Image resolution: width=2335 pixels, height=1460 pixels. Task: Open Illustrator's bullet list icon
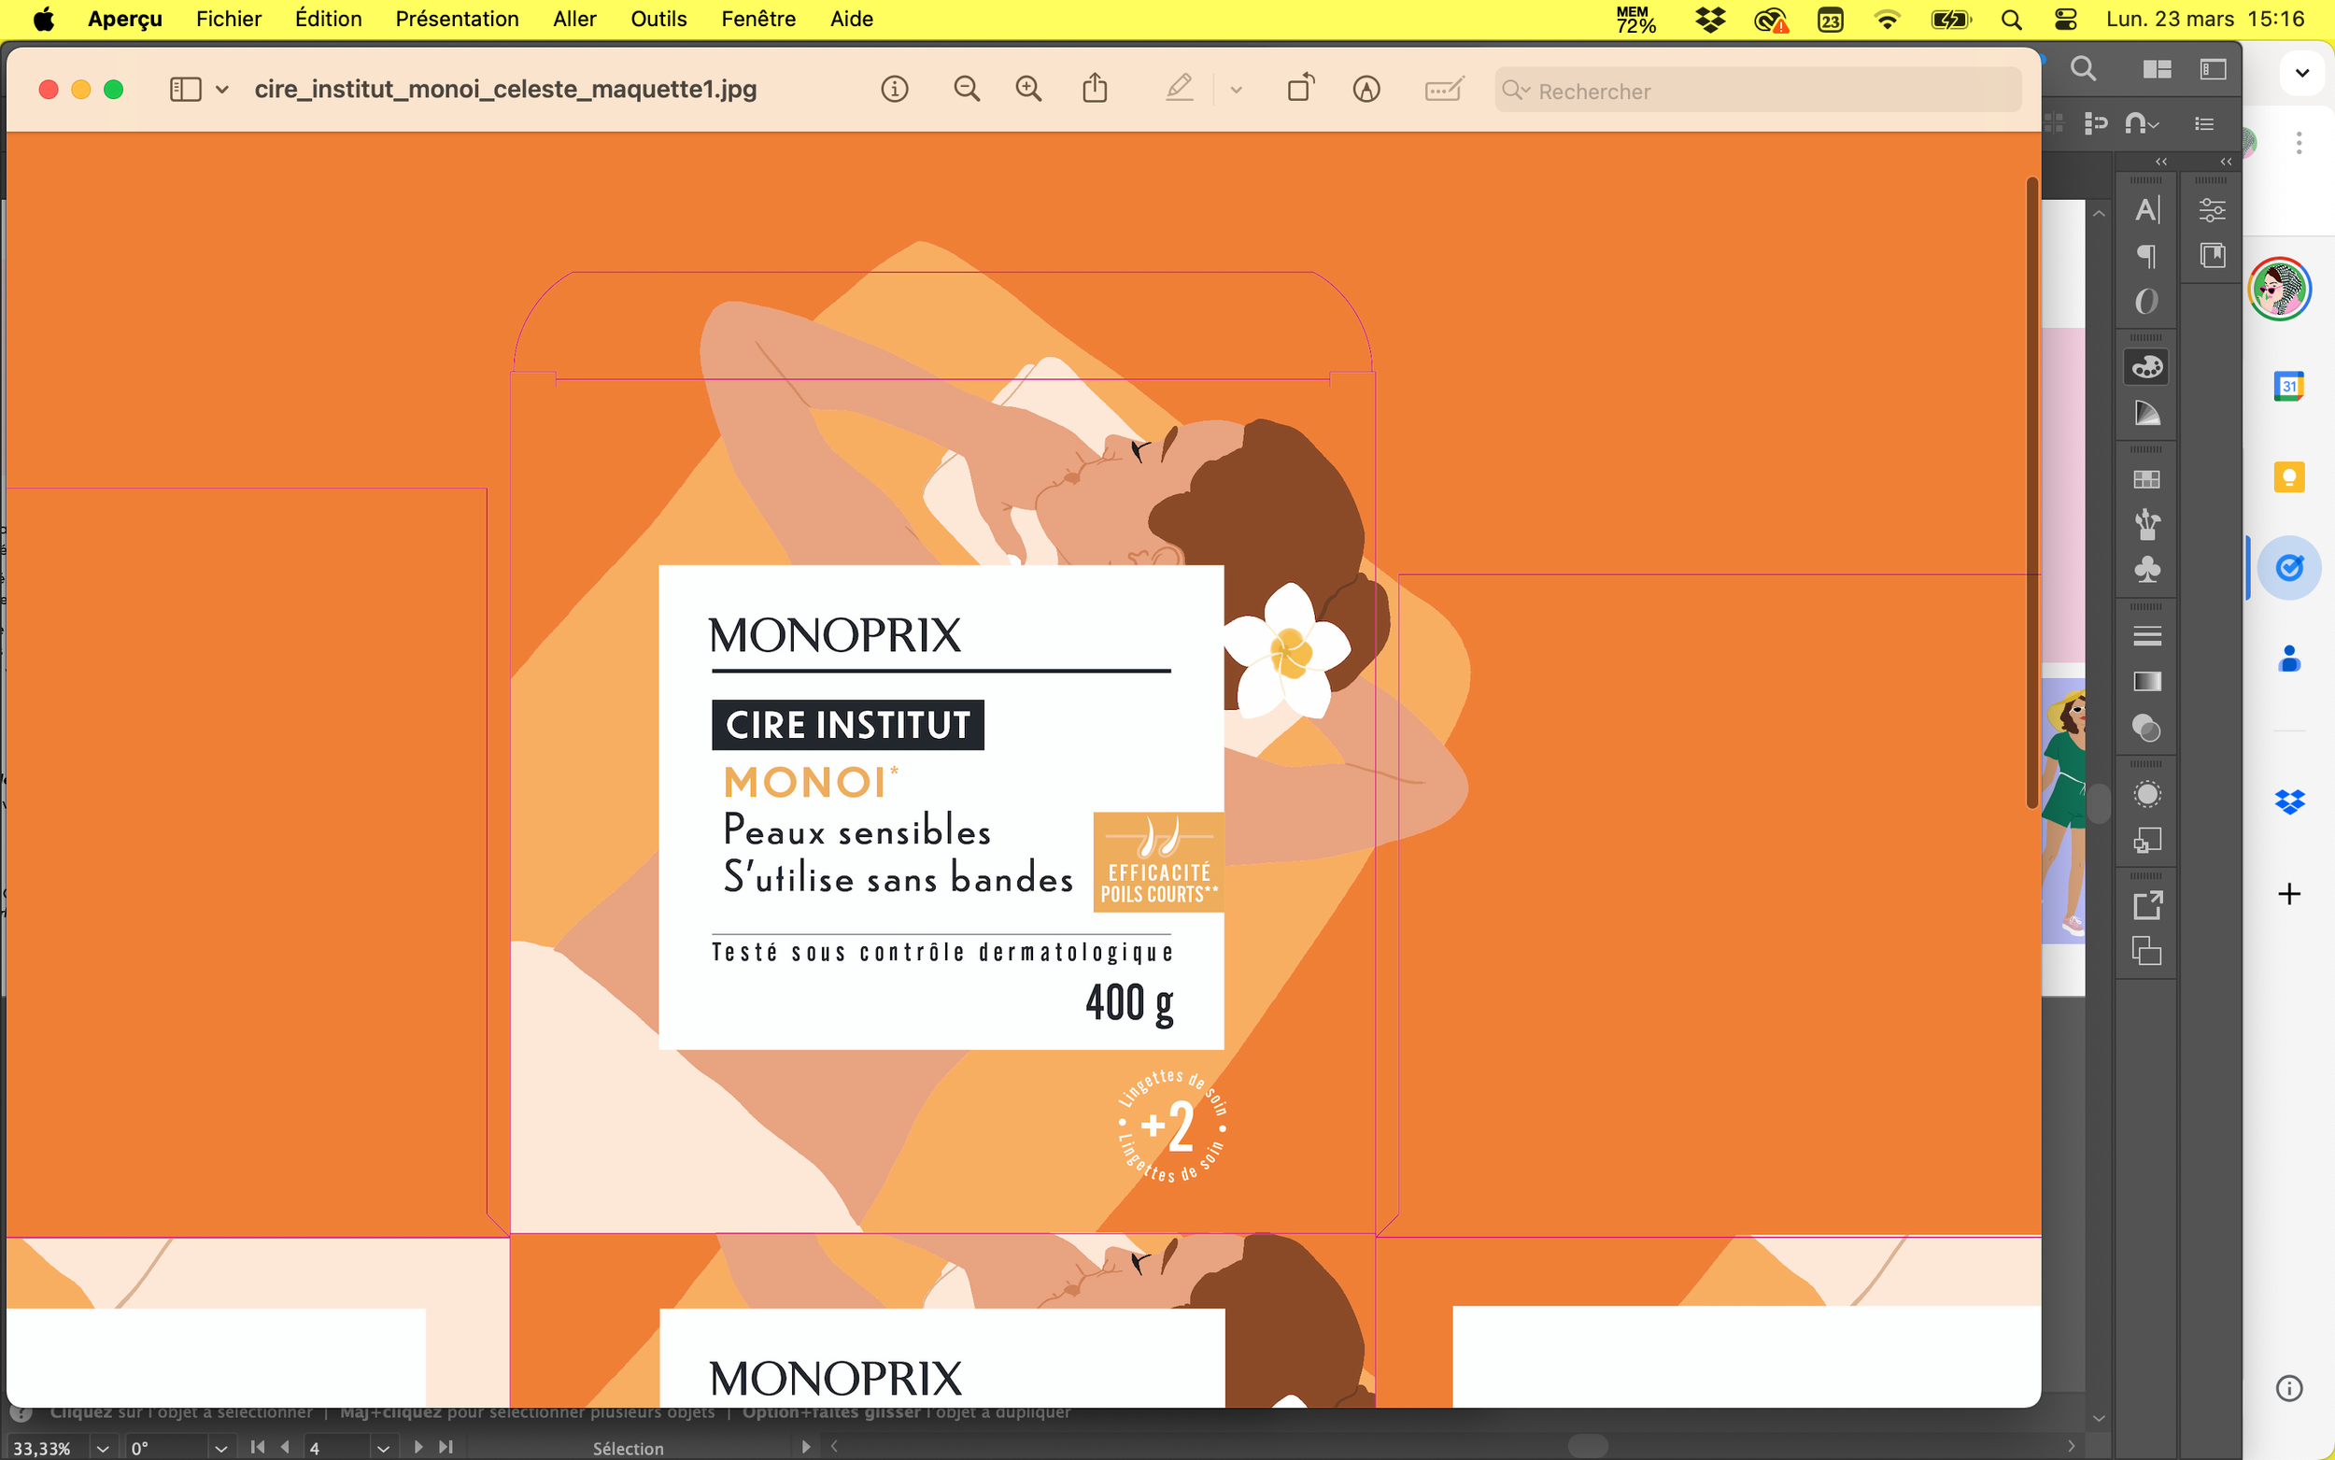(2203, 123)
